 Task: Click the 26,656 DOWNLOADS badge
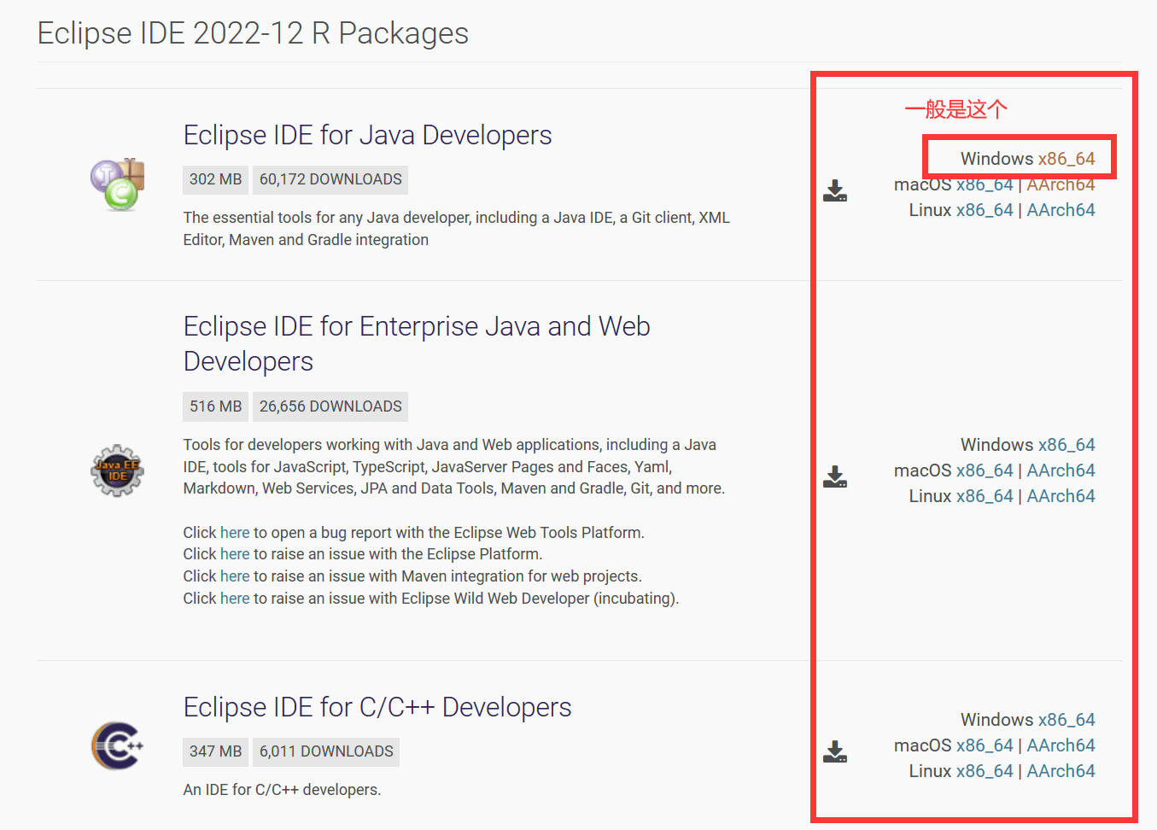click(330, 406)
